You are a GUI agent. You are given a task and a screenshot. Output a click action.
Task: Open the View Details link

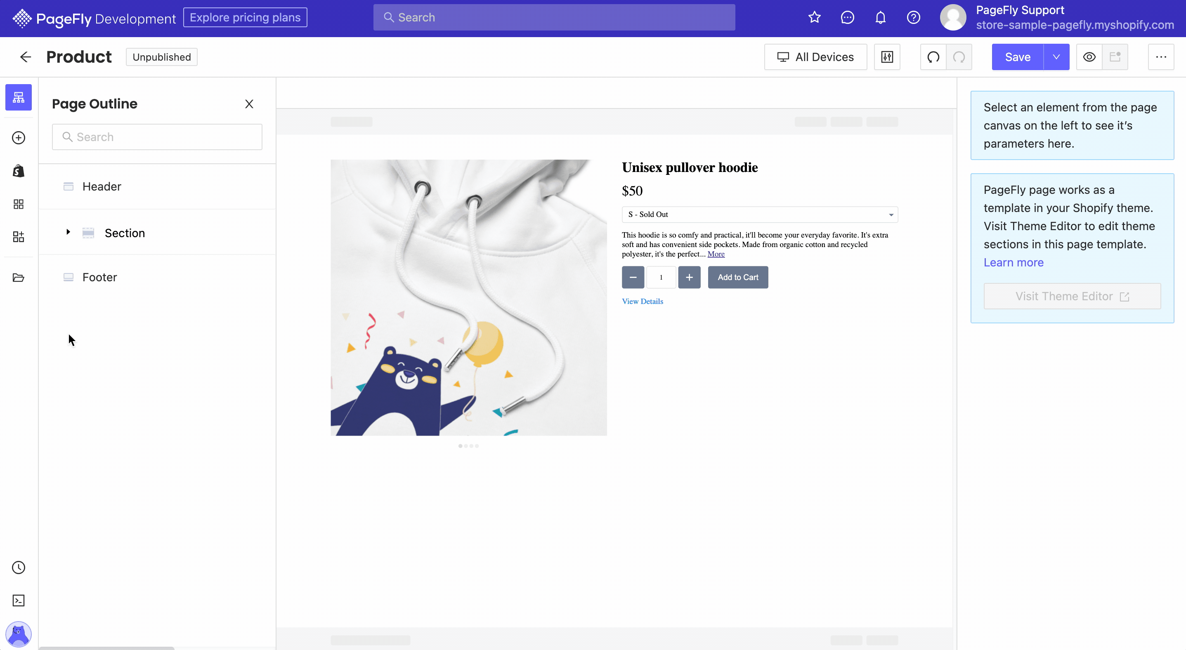[642, 301]
